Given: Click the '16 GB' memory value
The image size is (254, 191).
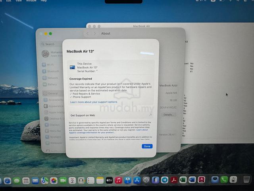Looking at the screenshot, I should click(x=173, y=100).
